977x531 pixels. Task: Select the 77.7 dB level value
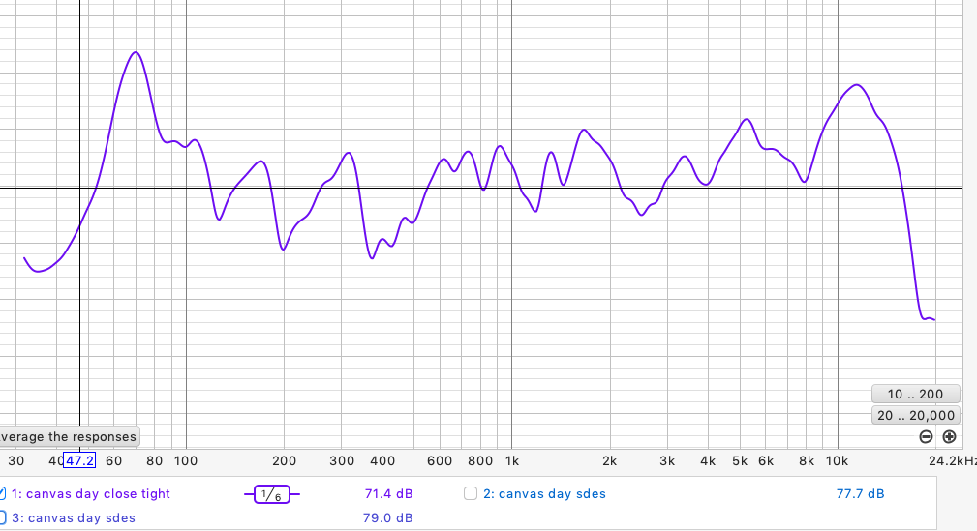point(860,493)
